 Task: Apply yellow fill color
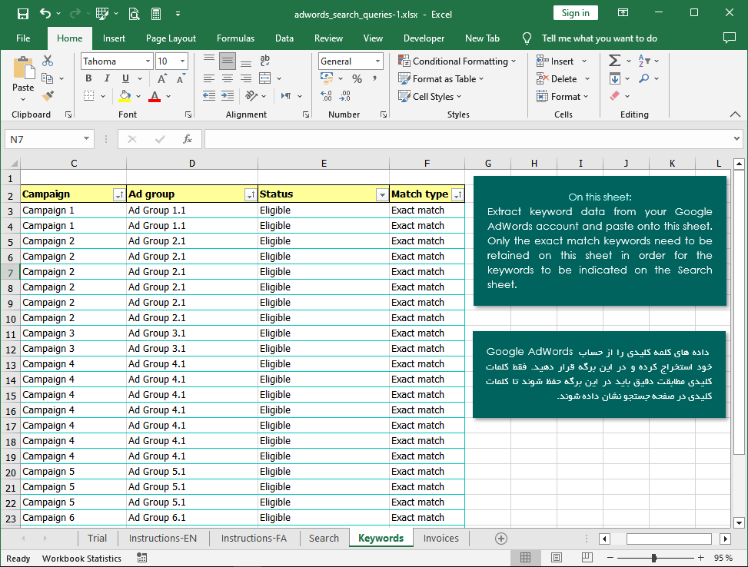(x=125, y=96)
